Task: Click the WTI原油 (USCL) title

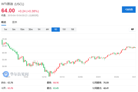Action: point(13,4)
